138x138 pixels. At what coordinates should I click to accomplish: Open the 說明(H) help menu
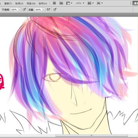(43, 3)
